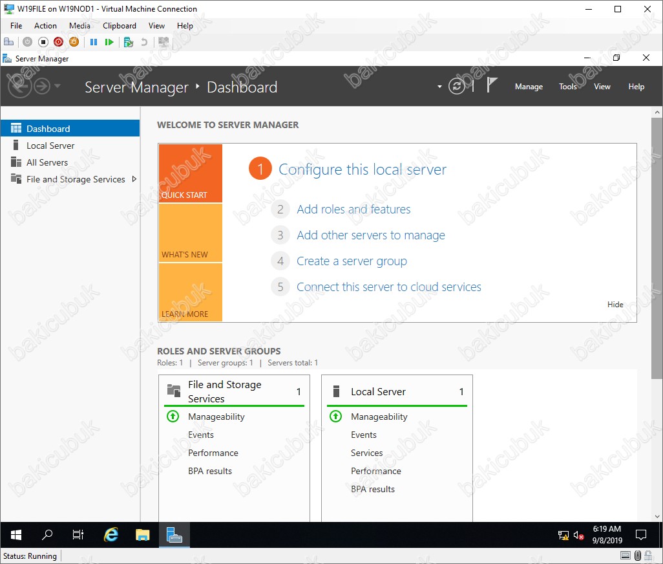Refresh the Server Manager dashboard
The height and width of the screenshot is (564, 663).
pyautogui.click(x=457, y=86)
